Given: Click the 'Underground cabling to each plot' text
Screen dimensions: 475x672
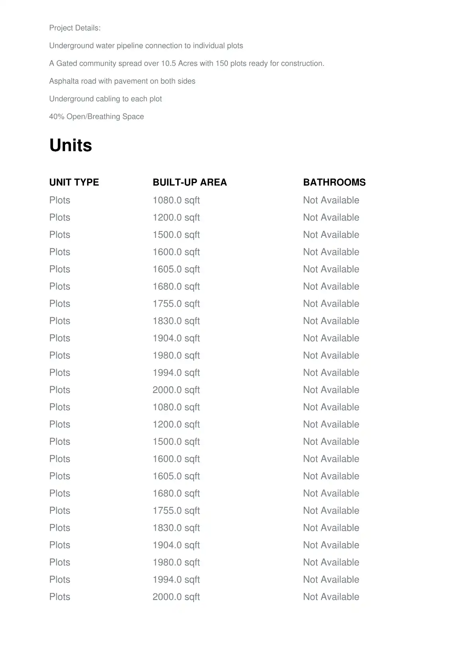Looking at the screenshot, I should 105,99.
